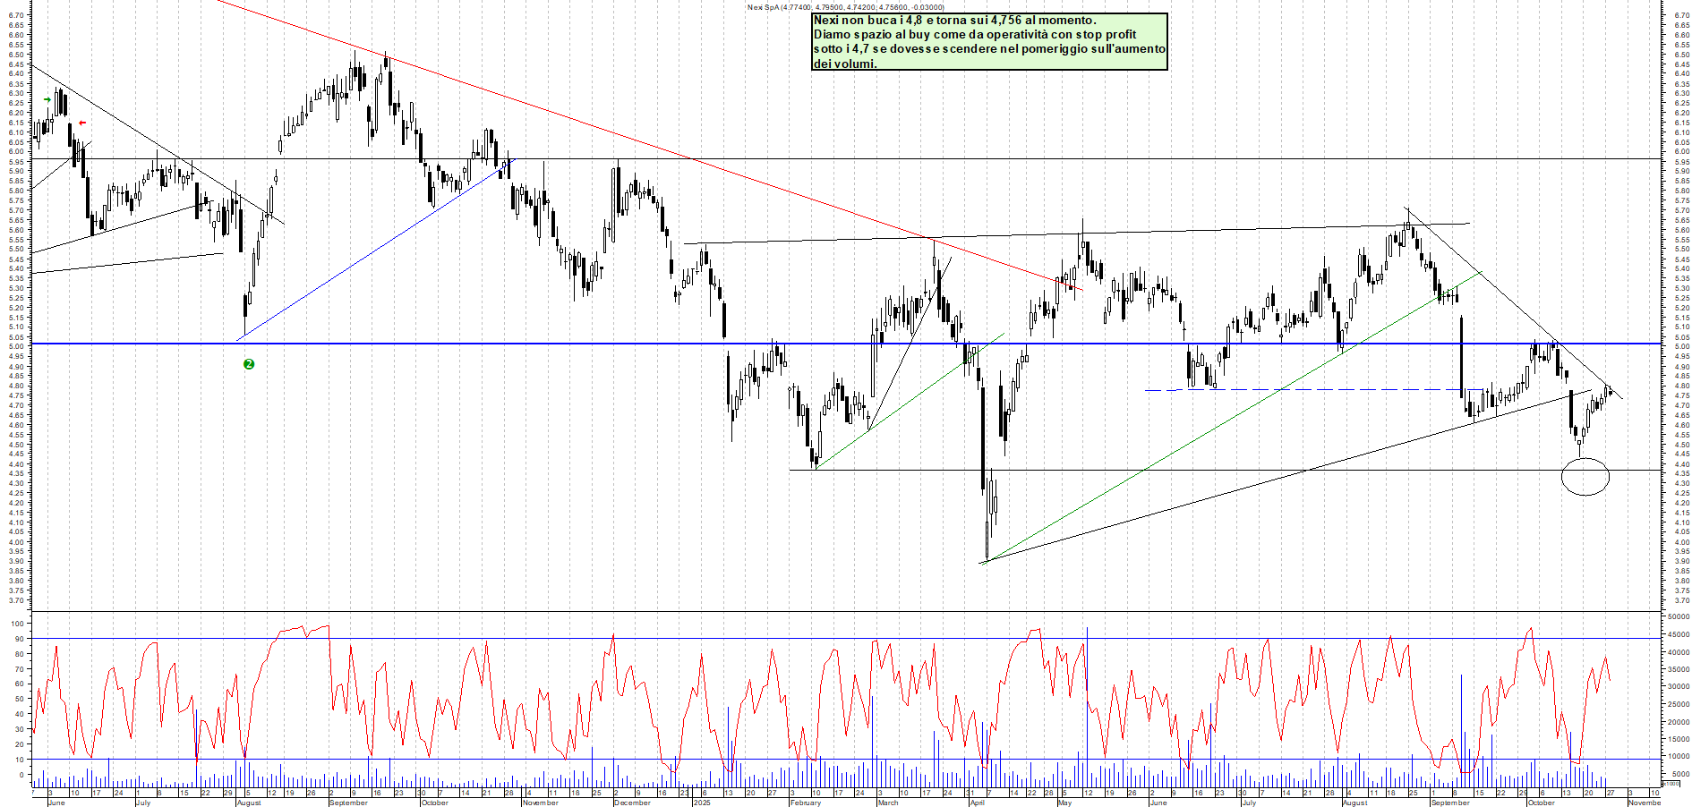The height and width of the screenshot is (807, 1692).
Task: Click the "June" month label on the timeline
Action: (57, 802)
